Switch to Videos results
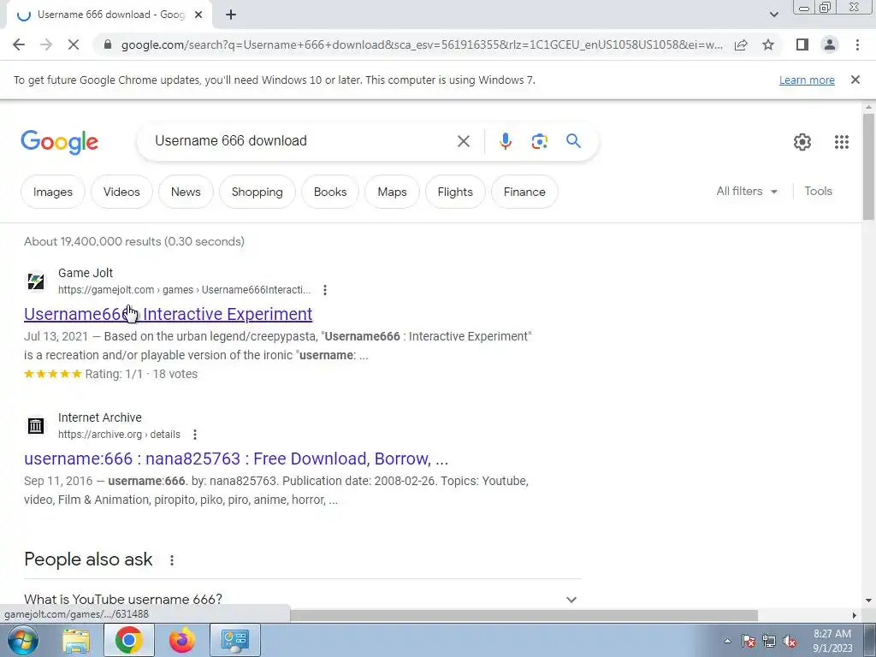This screenshot has height=657, width=876. click(121, 192)
